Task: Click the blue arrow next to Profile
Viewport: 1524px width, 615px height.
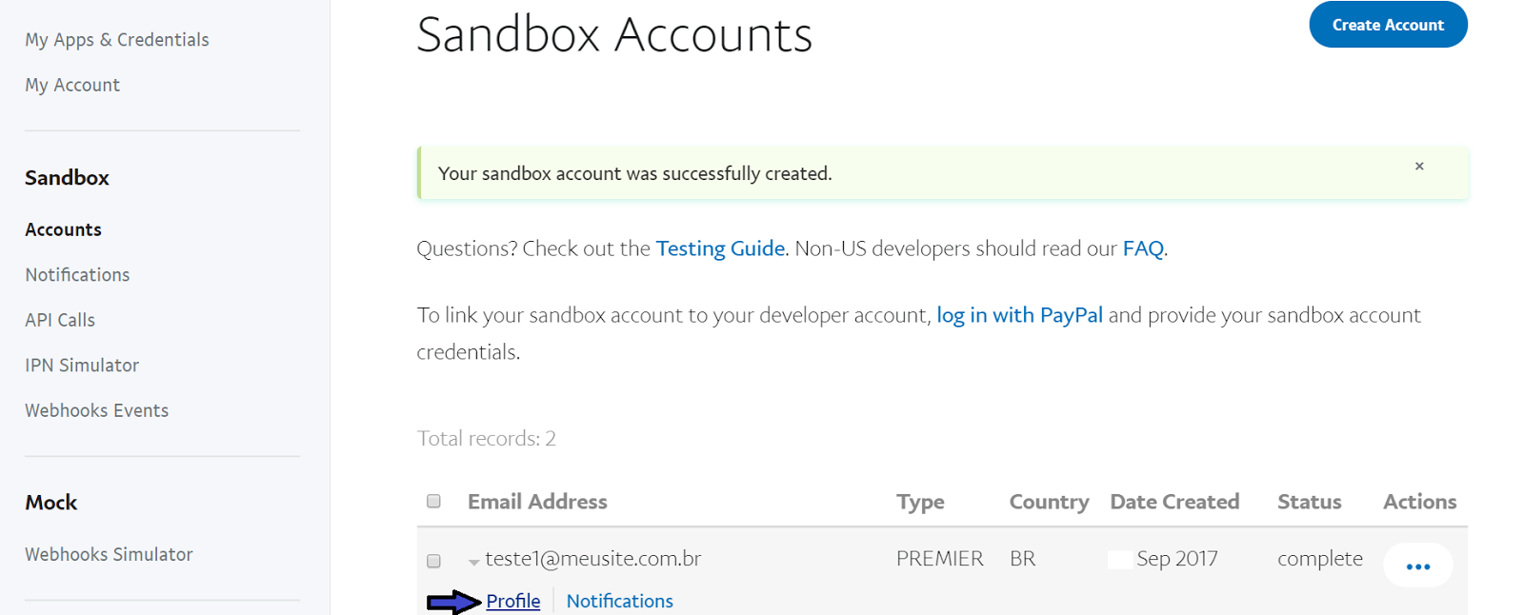Action: pos(454,602)
